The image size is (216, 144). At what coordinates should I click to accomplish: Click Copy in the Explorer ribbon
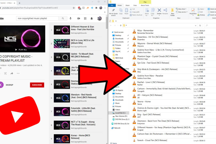coord(121,11)
